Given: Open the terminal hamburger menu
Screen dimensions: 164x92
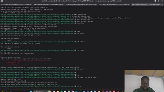Looking at the screenshot, I should (159, 1).
